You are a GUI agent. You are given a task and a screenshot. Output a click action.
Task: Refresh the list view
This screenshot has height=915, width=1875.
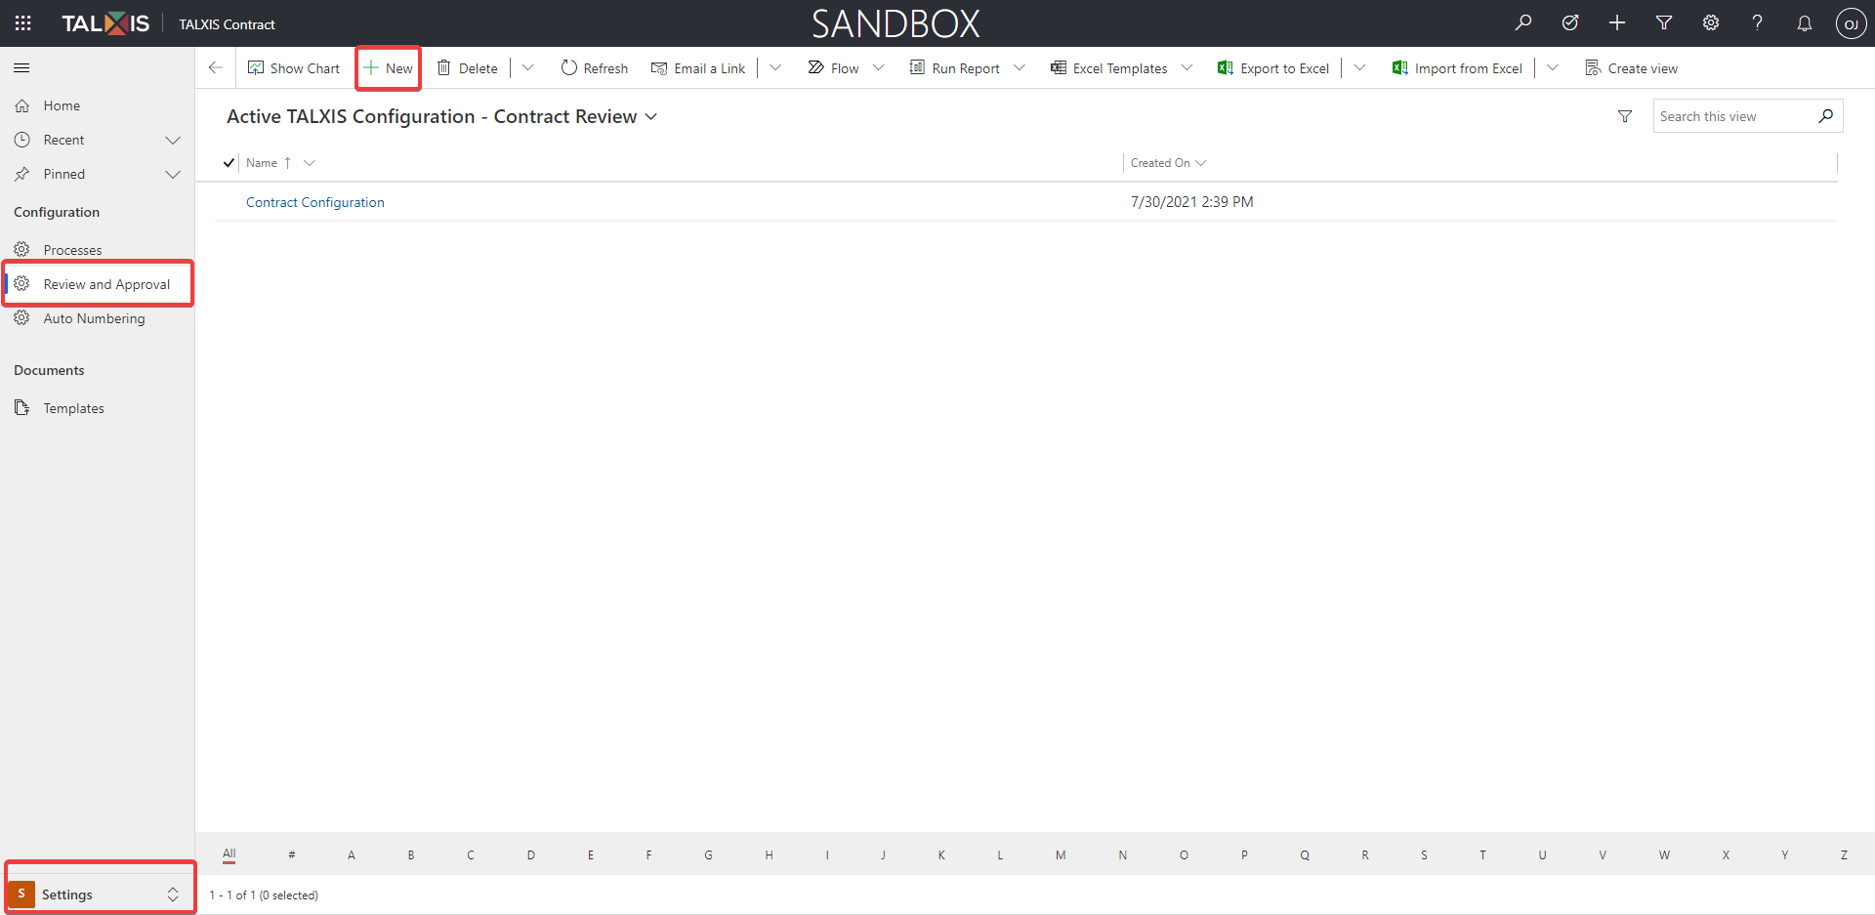coord(594,68)
